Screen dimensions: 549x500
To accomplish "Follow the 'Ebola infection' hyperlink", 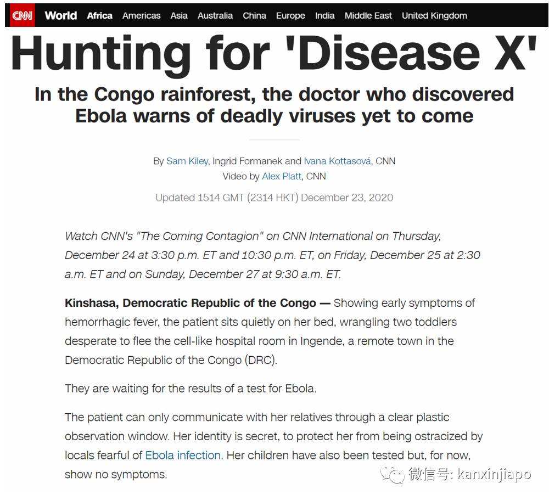I will 183,455.
